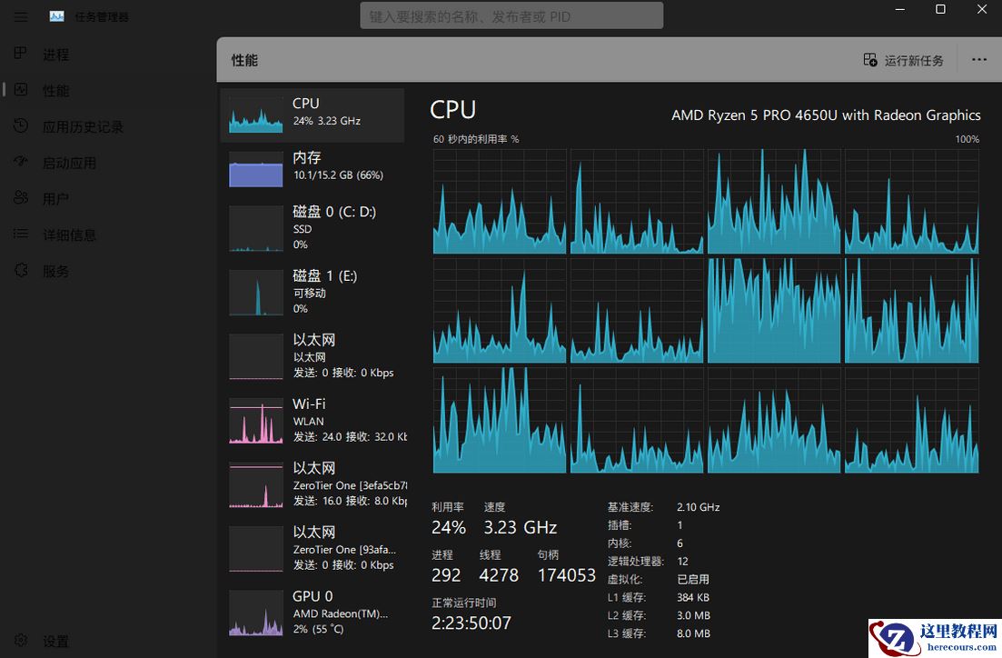Select the 性能 (Performance) tab
The height and width of the screenshot is (658, 1002).
(x=55, y=90)
